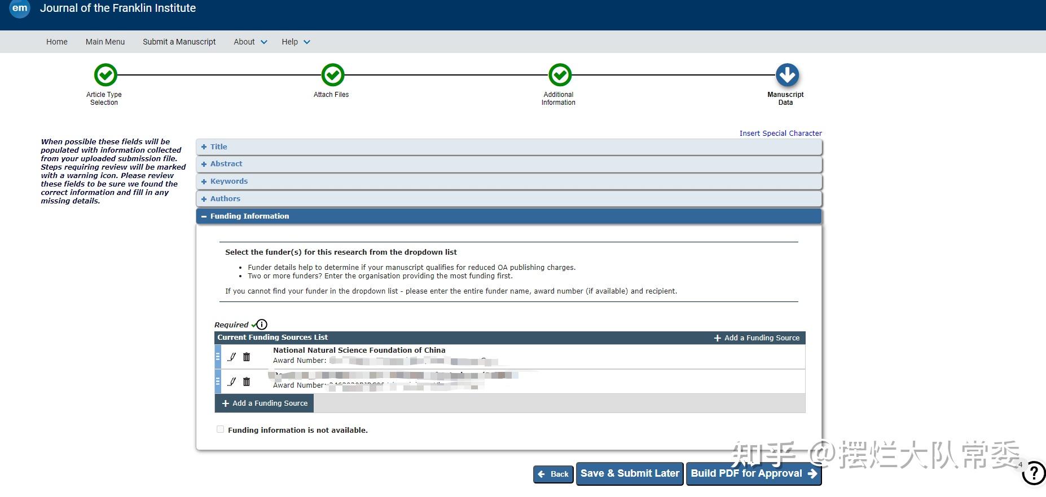Click the Back button
This screenshot has height=497, width=1046.
click(x=553, y=474)
